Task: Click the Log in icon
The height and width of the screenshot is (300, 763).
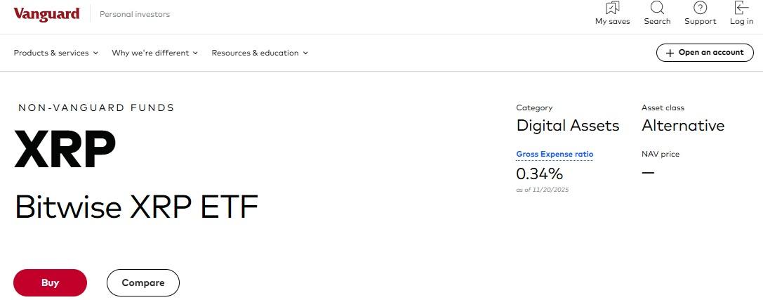Action: 741,8
